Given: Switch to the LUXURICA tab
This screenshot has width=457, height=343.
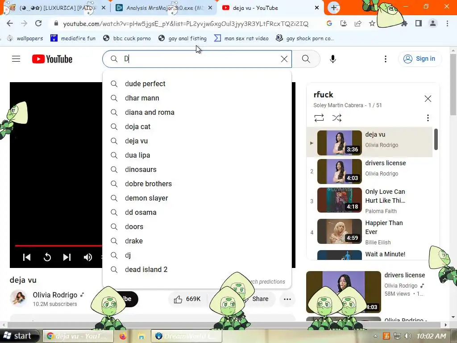Looking at the screenshot, I should 56,8.
